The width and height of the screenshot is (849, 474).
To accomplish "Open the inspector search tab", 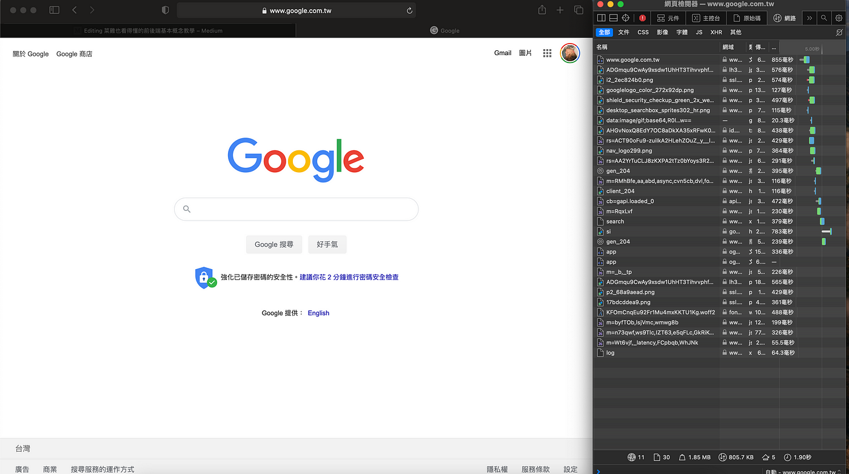I will coord(824,18).
